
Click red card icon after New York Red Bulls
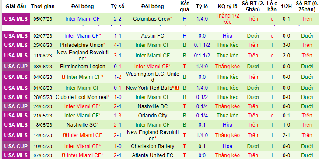177,88
